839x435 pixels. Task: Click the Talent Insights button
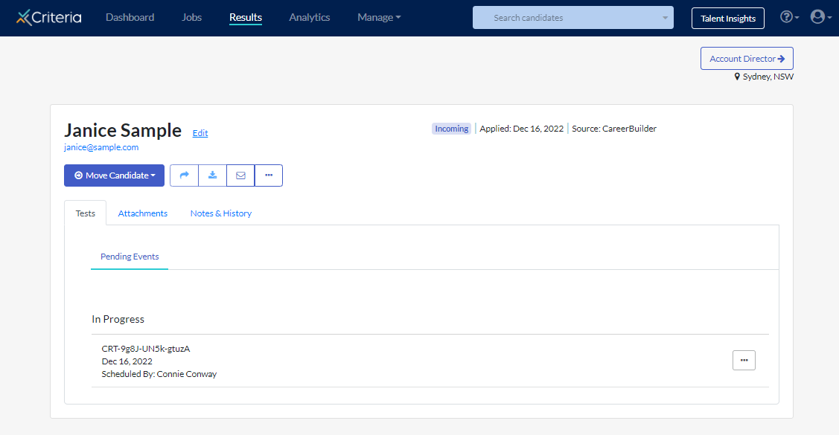pyautogui.click(x=728, y=18)
